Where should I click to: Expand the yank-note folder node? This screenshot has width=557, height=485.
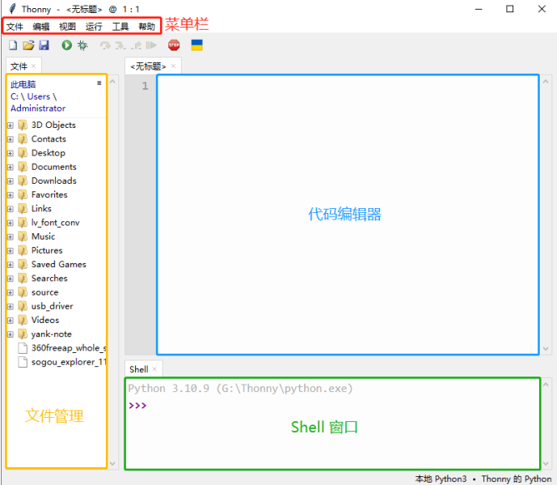pyautogui.click(x=11, y=334)
